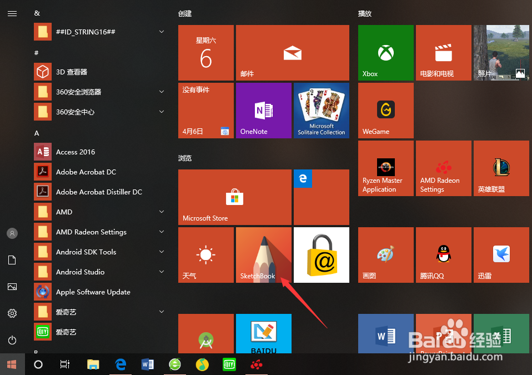The image size is (532, 375).
Task: Open the padlock @ tile
Action: [322, 255]
